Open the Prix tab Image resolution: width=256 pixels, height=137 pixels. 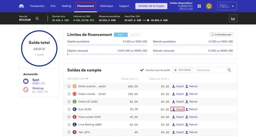point(53,6)
